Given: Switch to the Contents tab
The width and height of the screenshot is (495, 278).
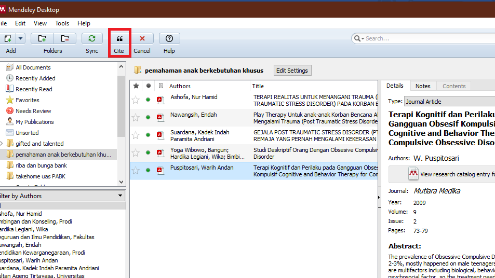Looking at the screenshot, I should coord(454,86).
